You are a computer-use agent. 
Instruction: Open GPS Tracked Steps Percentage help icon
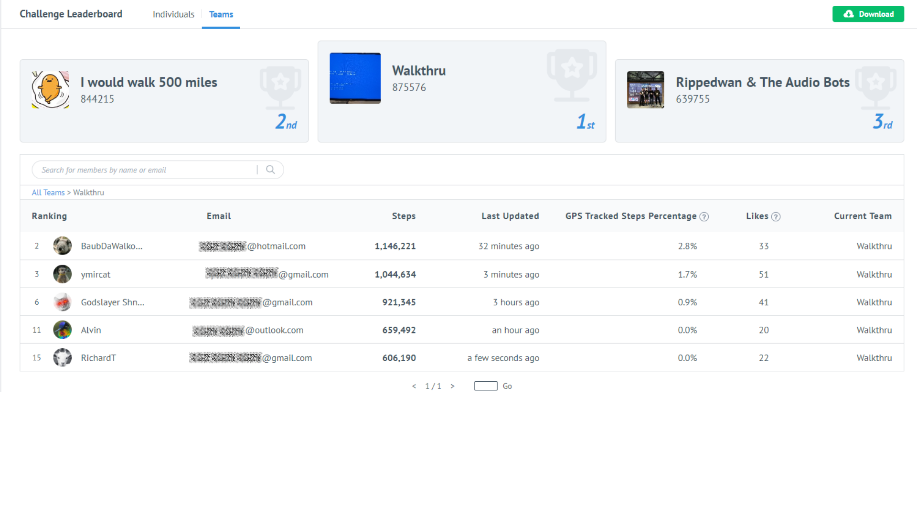click(x=704, y=216)
